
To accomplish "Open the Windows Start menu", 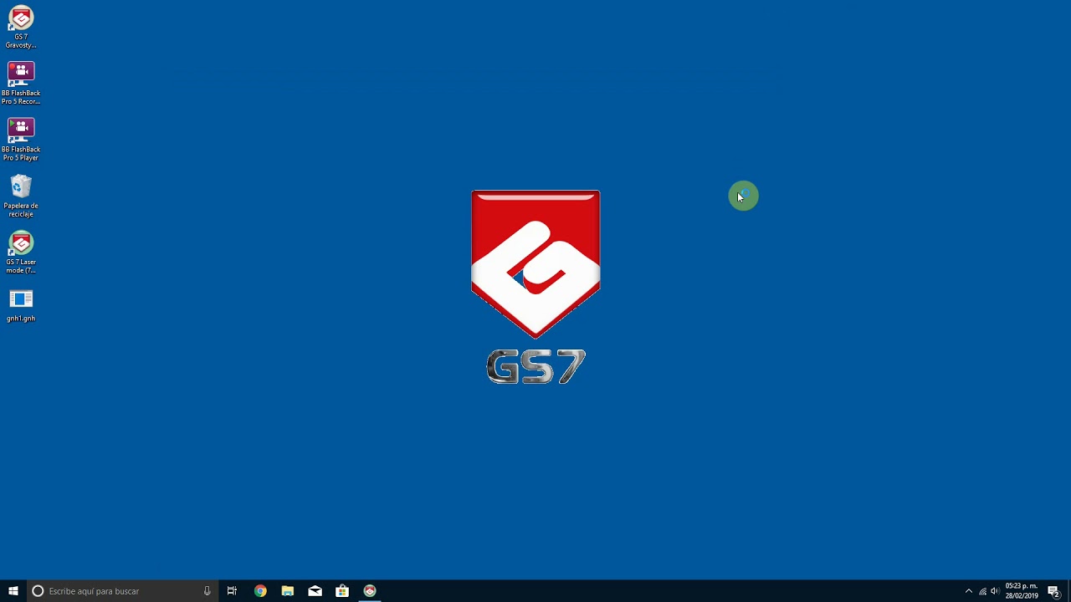I will coord(13,591).
